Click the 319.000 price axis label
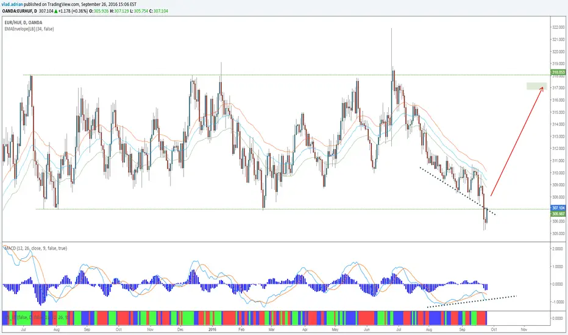 pos(558,64)
